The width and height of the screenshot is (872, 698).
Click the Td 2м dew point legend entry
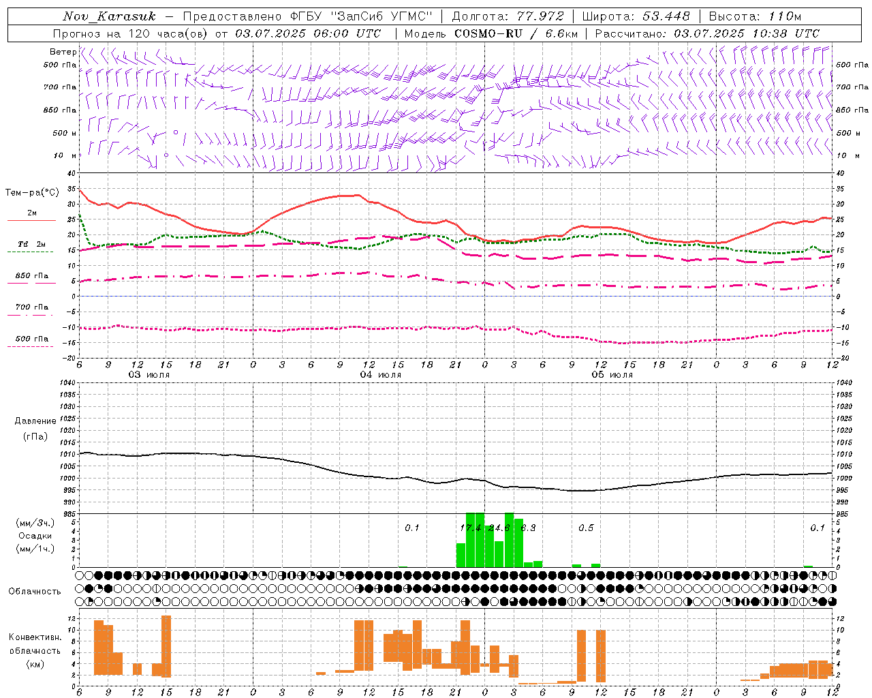(x=31, y=243)
